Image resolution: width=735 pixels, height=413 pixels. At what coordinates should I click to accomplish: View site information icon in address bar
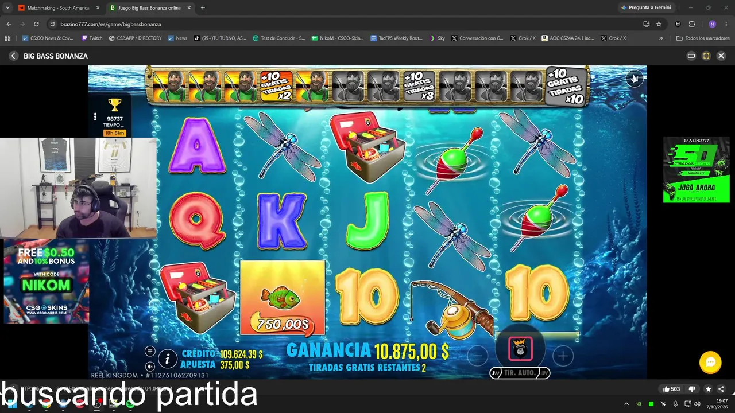53,24
